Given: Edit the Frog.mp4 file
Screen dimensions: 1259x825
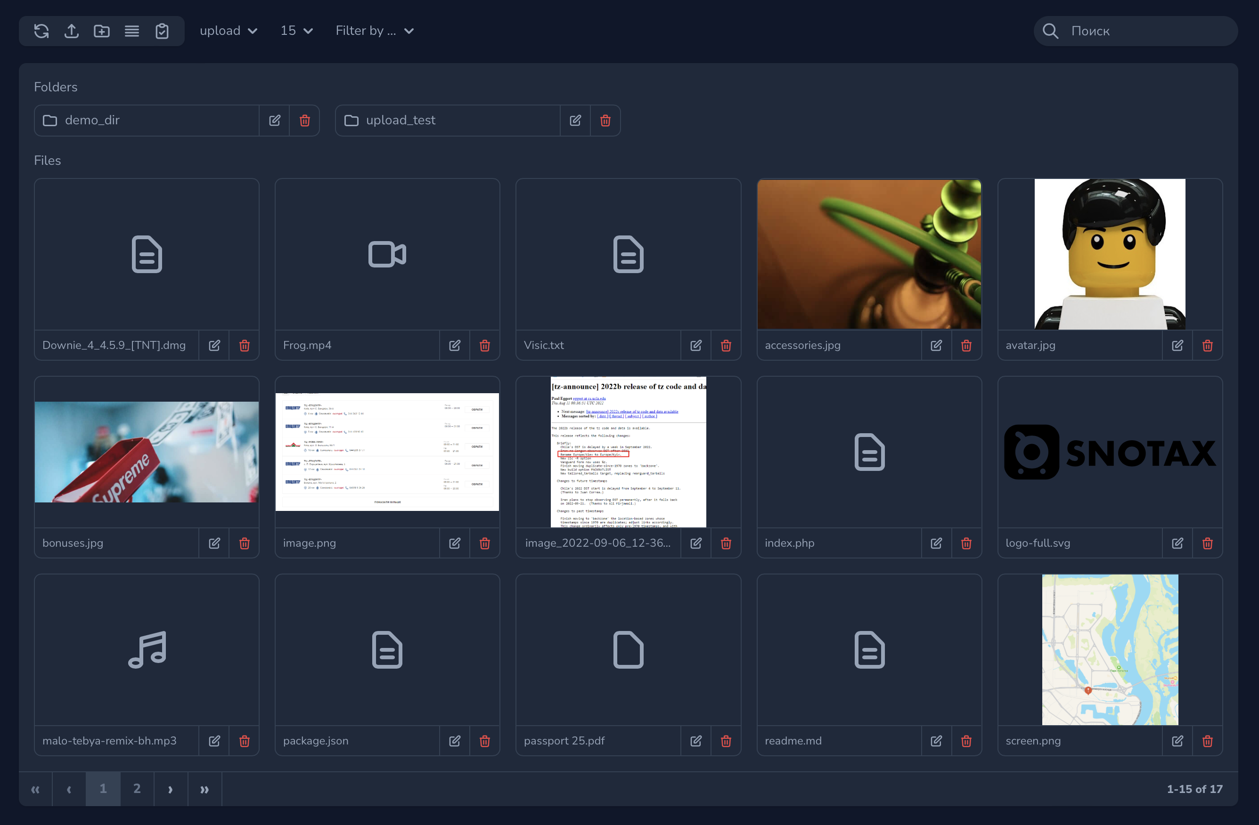Looking at the screenshot, I should tap(454, 346).
